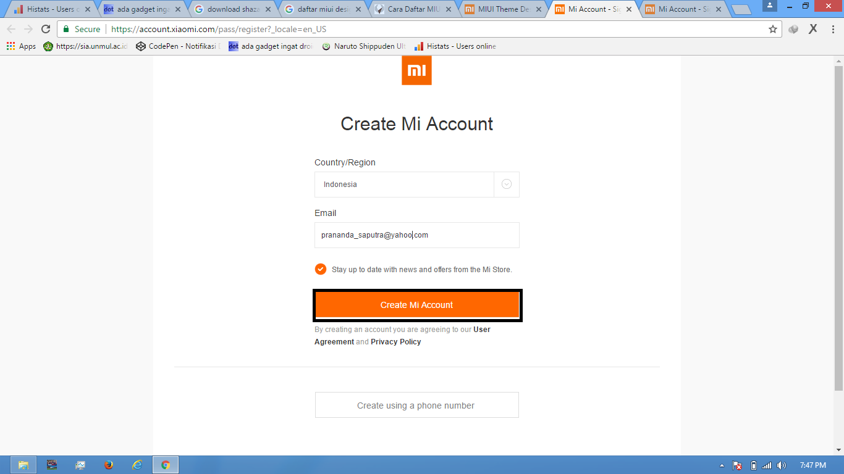Click the 7:47 PM taskbar clock

[x=812, y=465]
